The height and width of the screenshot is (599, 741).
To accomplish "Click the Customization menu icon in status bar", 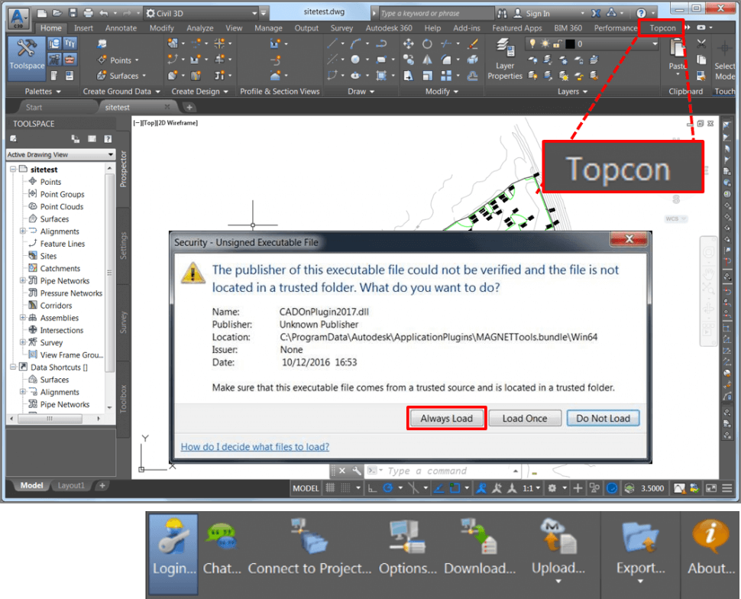I will click(x=727, y=488).
